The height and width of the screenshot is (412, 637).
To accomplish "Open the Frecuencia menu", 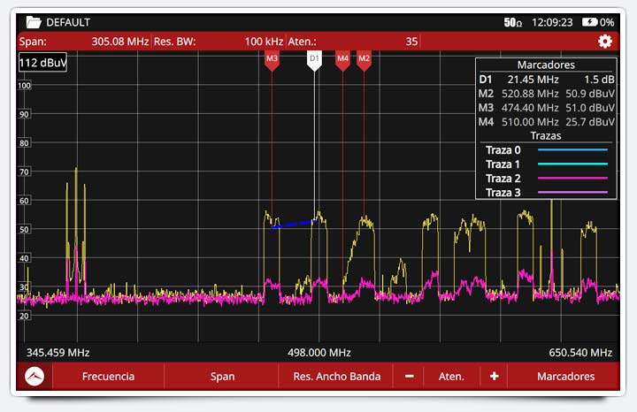I will 108,377.
